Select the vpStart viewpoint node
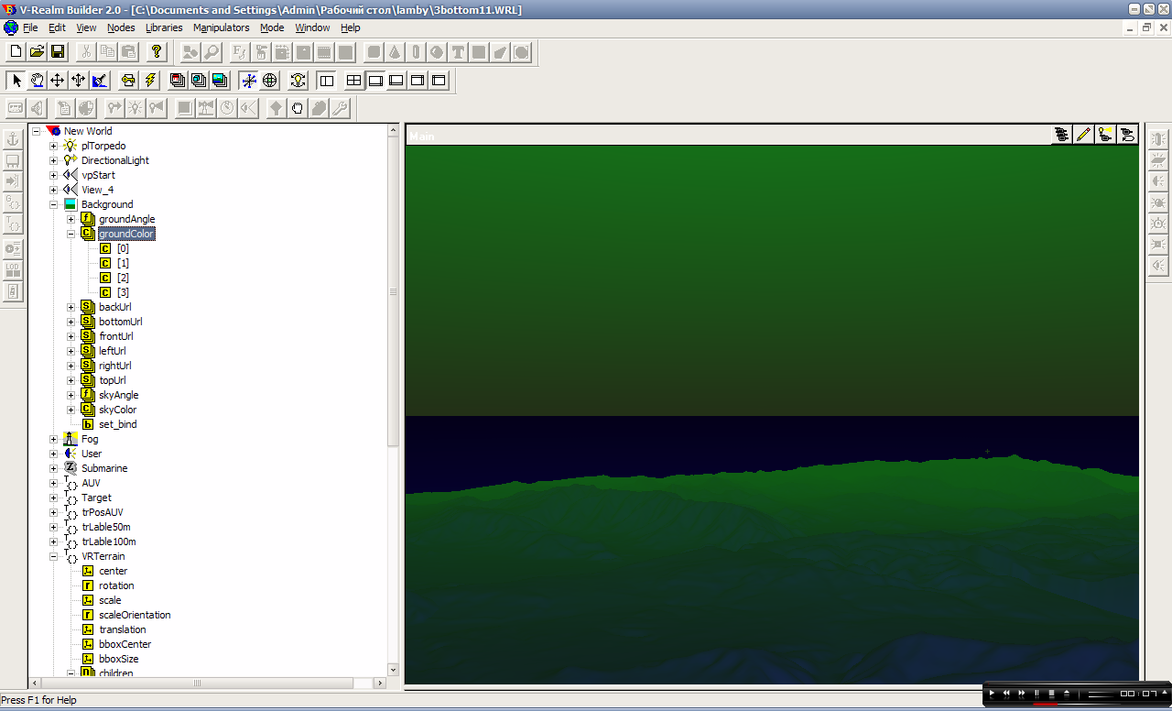Image resolution: width=1172 pixels, height=711 pixels. pos(98,175)
